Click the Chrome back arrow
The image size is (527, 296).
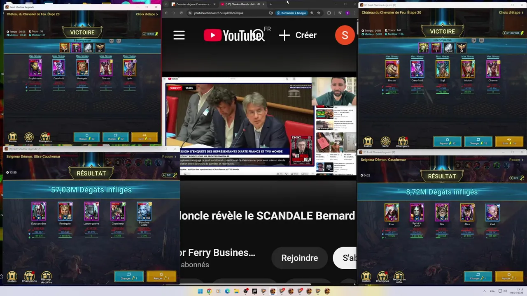[166, 13]
